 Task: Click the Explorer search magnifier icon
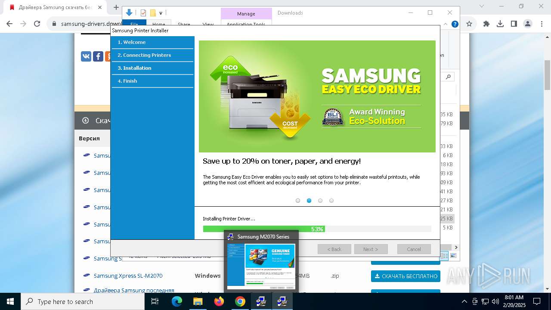tap(449, 77)
